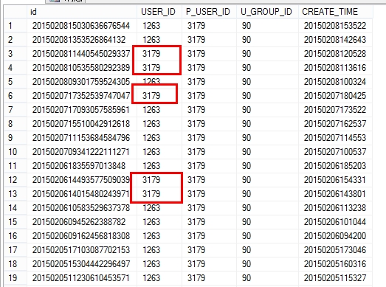The height and width of the screenshot is (287, 386).
Task: Click the id column header
Action: click(x=82, y=12)
